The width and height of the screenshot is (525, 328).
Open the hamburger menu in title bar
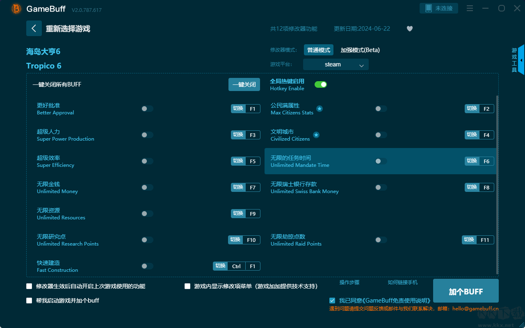point(470,8)
